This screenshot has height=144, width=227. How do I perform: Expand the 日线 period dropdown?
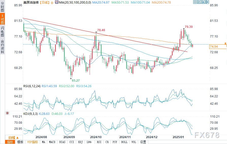tap(14, 138)
